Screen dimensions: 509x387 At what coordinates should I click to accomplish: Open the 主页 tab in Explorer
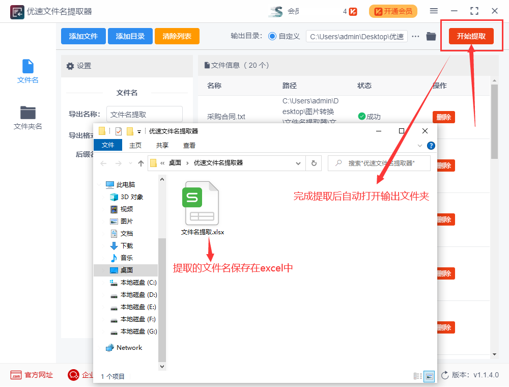coord(135,145)
